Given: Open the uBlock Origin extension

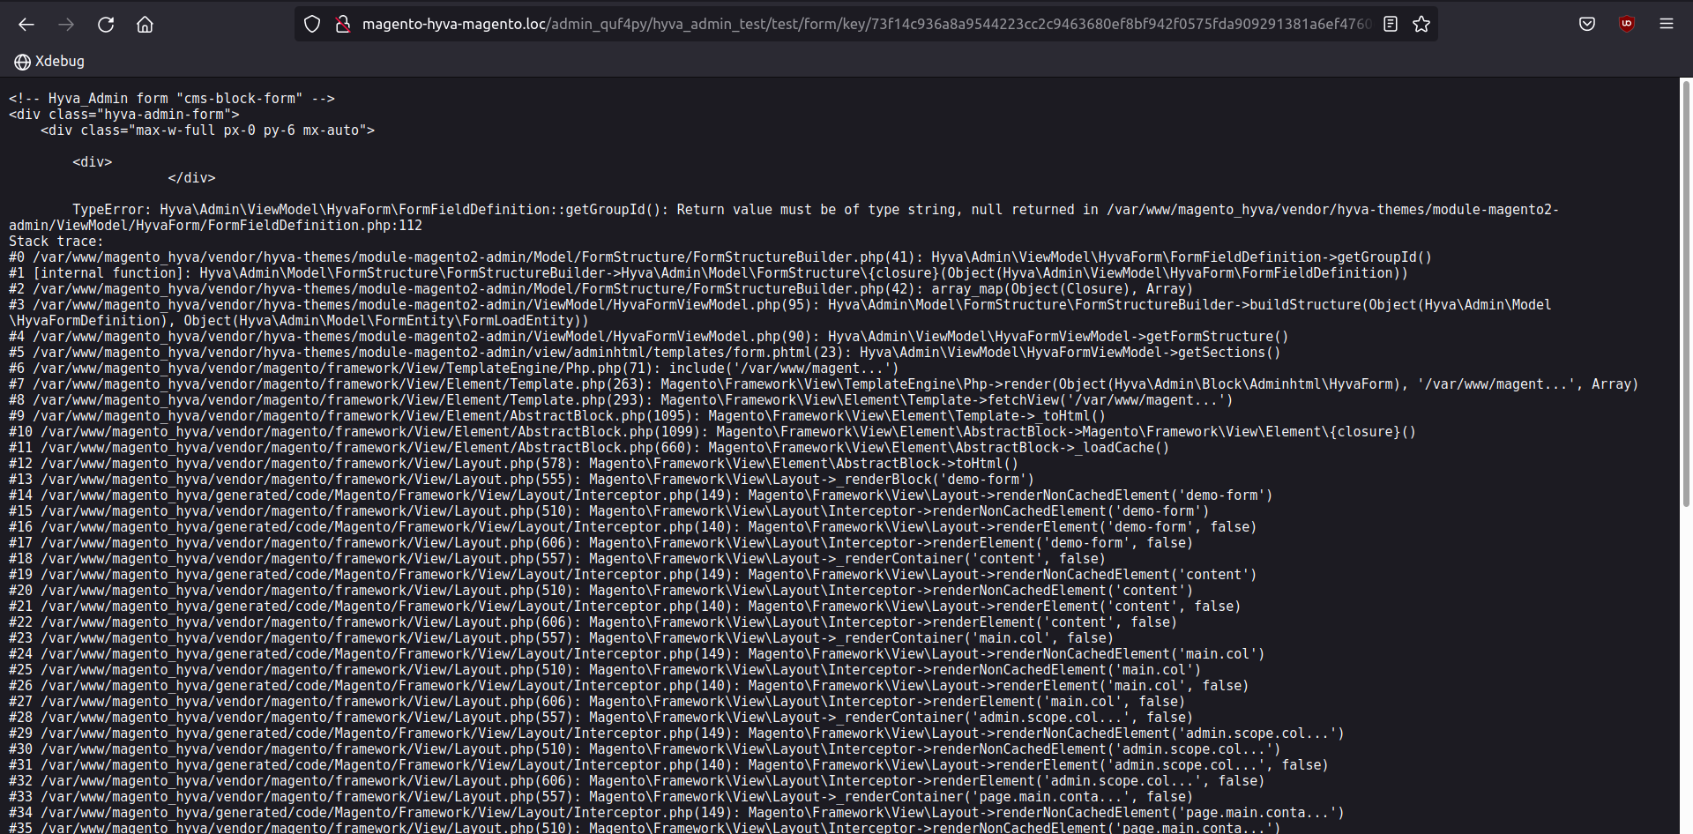Looking at the screenshot, I should point(1627,25).
